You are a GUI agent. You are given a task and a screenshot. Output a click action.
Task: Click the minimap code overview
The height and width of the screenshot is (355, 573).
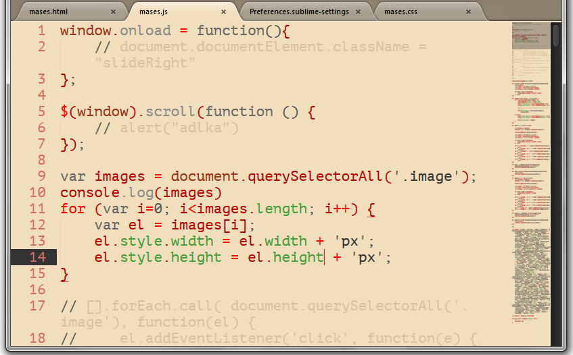click(531, 173)
